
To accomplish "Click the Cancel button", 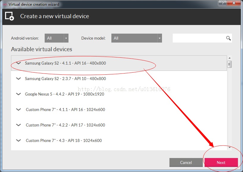I will 186,162.
